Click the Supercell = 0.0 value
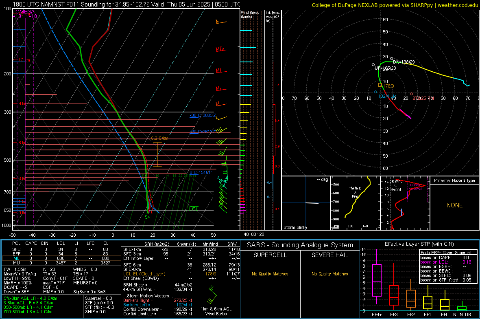This screenshot has width=480, height=319. (98, 298)
